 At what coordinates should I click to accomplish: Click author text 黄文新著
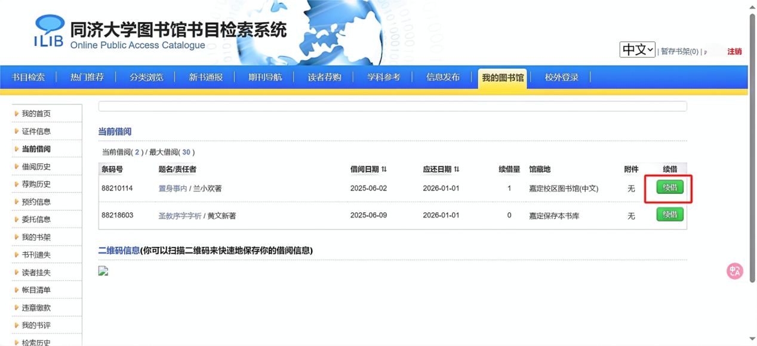tap(221, 216)
